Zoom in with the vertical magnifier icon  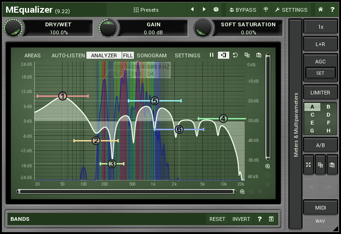(268, 166)
